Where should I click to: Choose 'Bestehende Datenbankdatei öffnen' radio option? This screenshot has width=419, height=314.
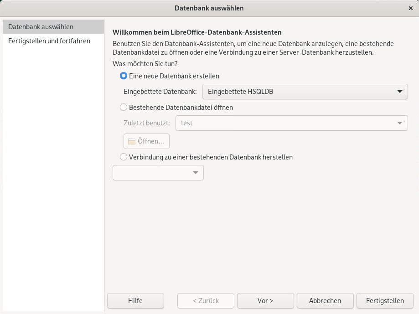pos(124,108)
